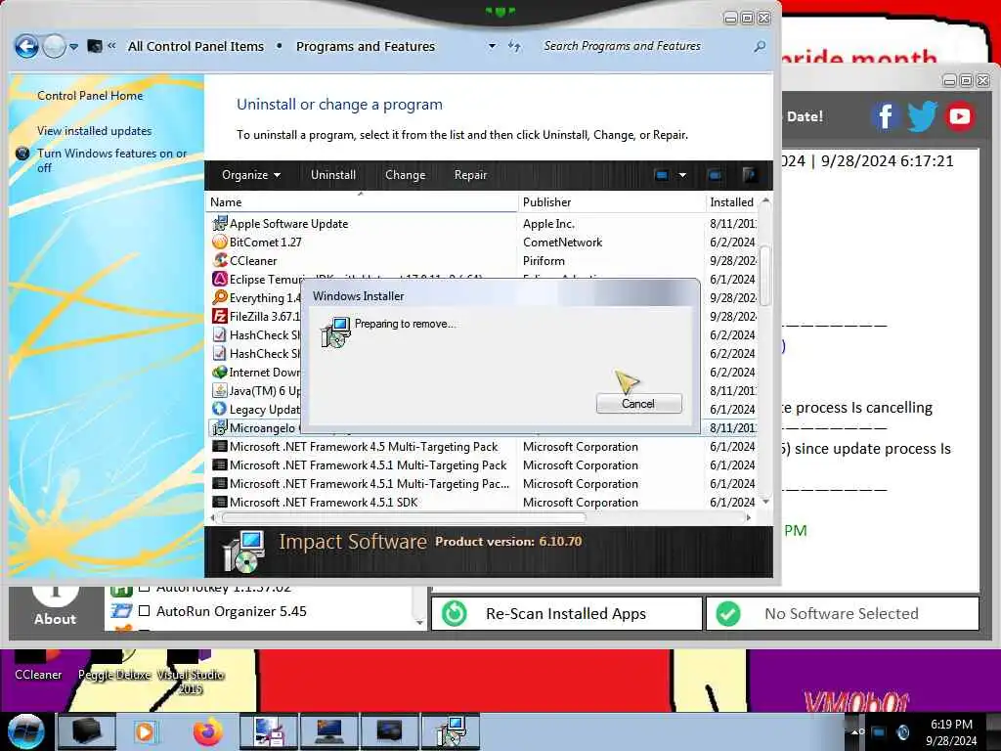Select BitComet 1.27 entry

pos(483,243)
